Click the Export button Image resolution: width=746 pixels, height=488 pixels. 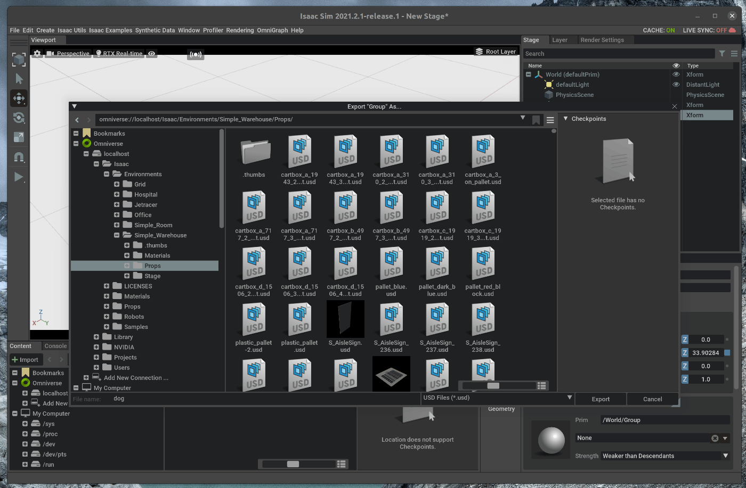[x=601, y=399]
